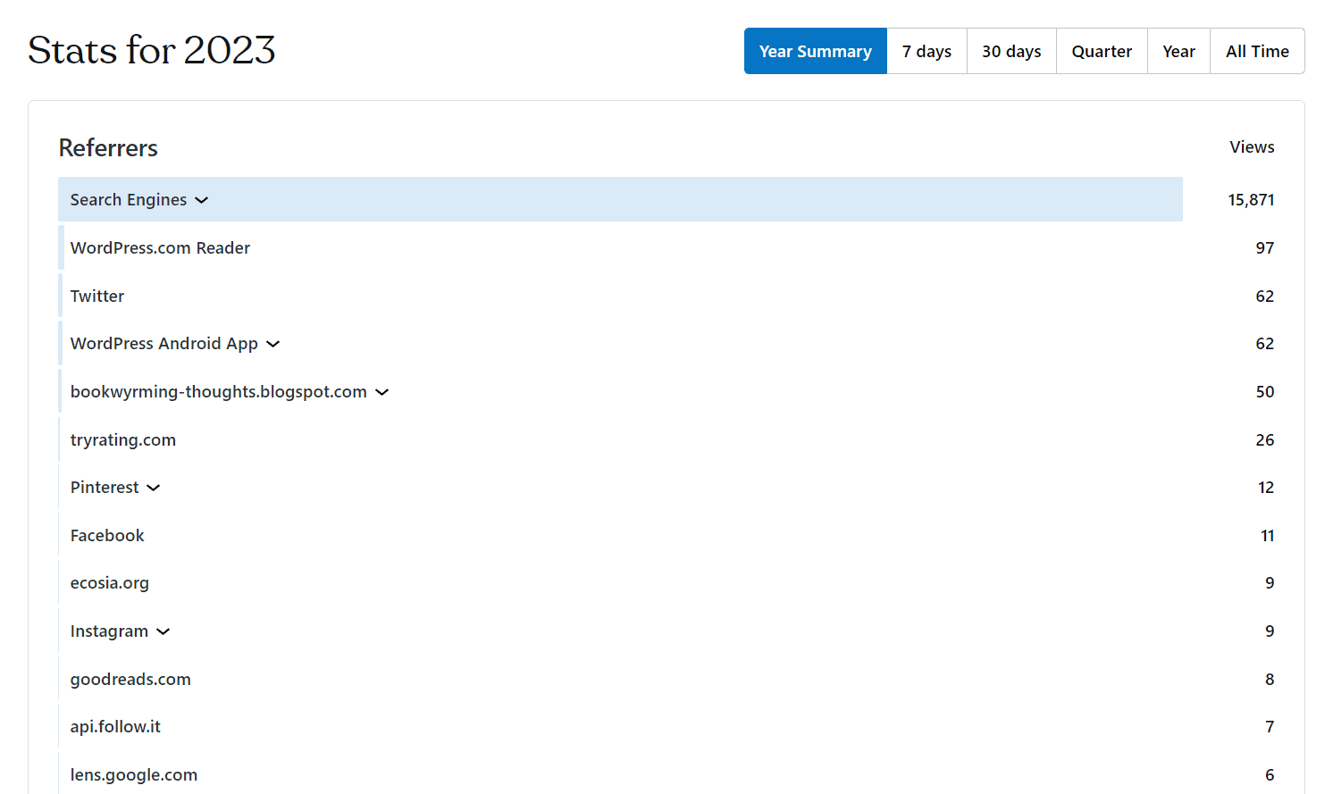Open the Quarter stats tab
The width and height of the screenshot is (1333, 794).
coord(1102,51)
